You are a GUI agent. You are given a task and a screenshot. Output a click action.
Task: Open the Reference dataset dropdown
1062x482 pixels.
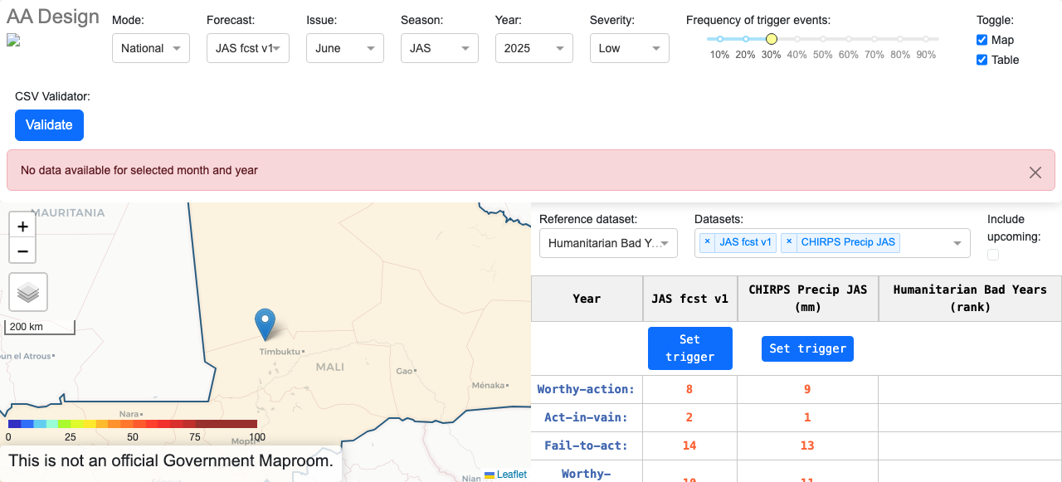(608, 242)
